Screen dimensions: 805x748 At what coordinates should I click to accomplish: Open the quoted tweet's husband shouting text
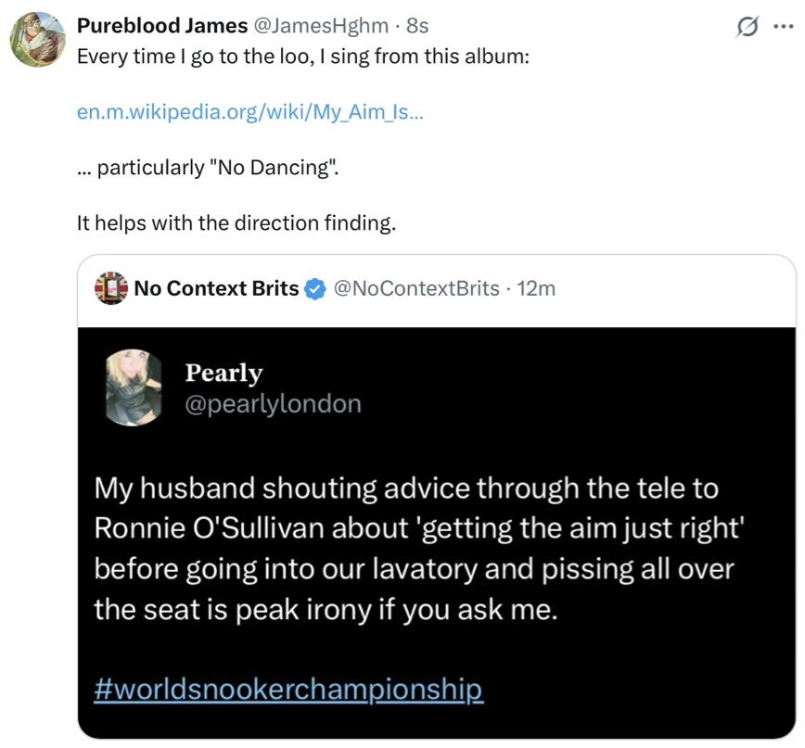click(x=419, y=548)
